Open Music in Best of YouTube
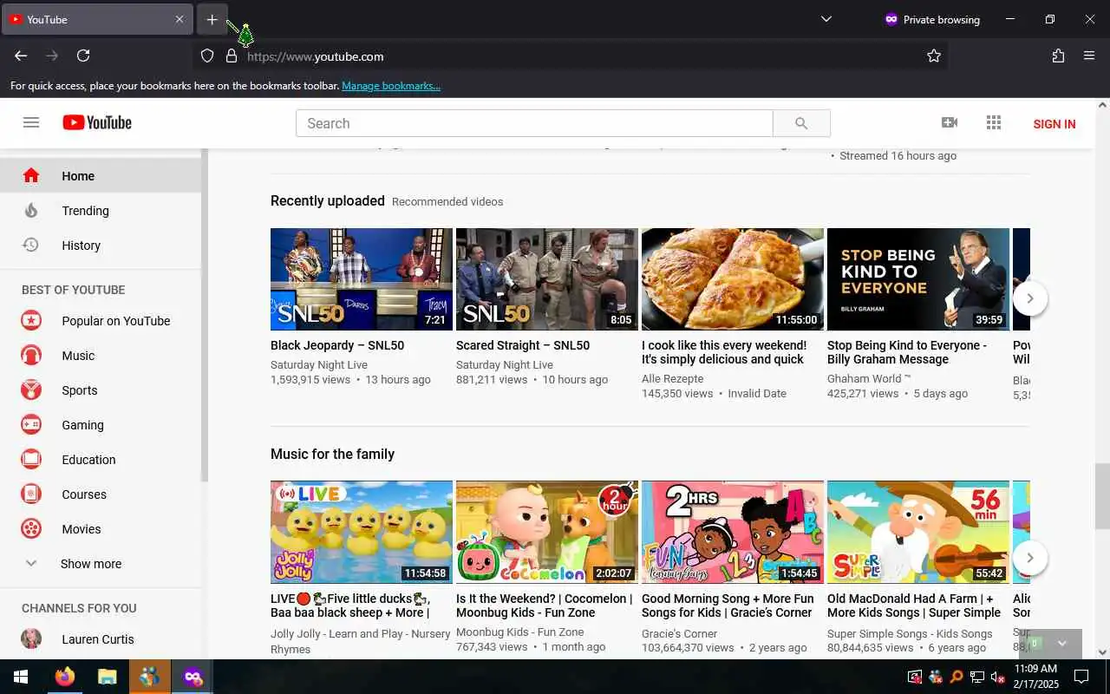This screenshot has height=694, width=1110. (x=101, y=356)
